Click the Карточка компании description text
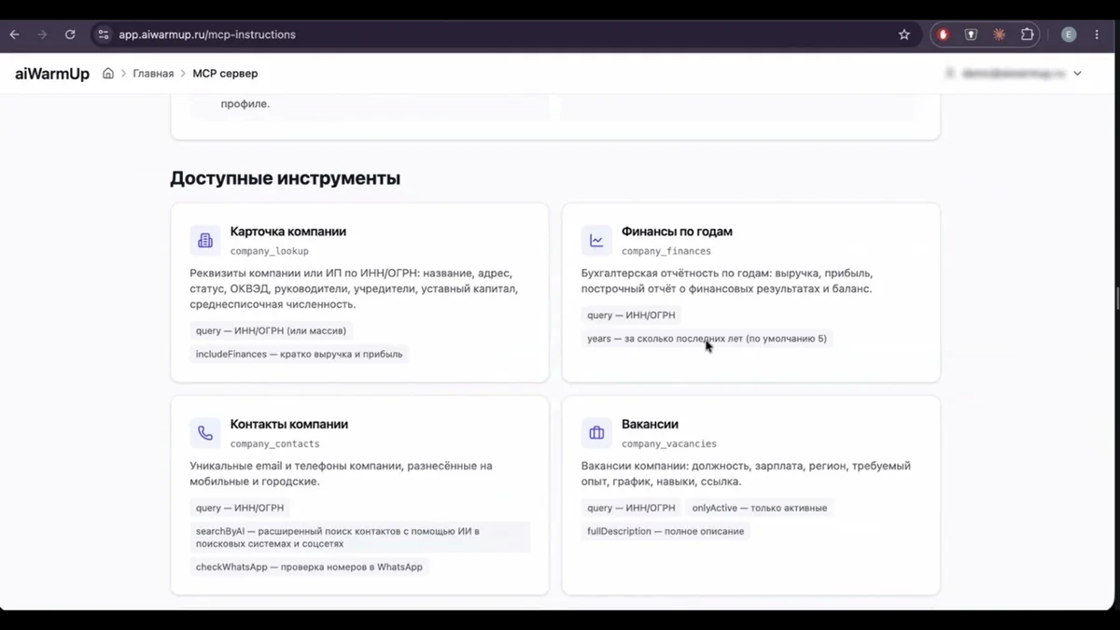1120x630 pixels. tap(355, 288)
